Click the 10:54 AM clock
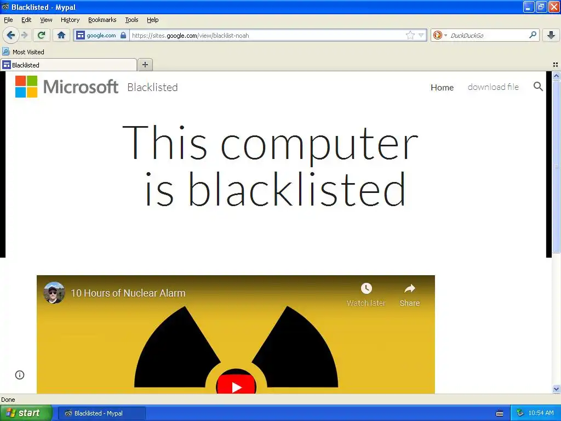 (x=541, y=413)
